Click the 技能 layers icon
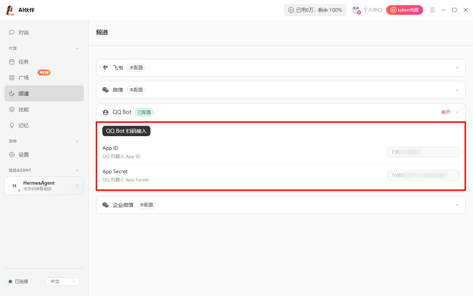Image resolution: width=473 pixels, height=296 pixels. (x=12, y=110)
